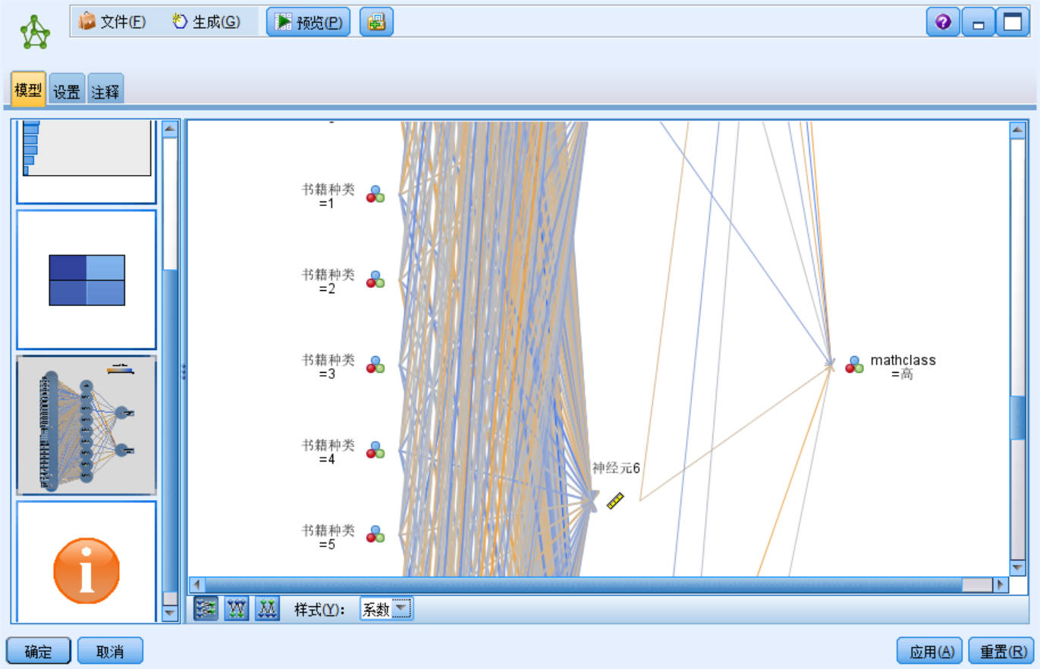Select the first network layout icon
This screenshot has width=1040, height=669.
206,608
